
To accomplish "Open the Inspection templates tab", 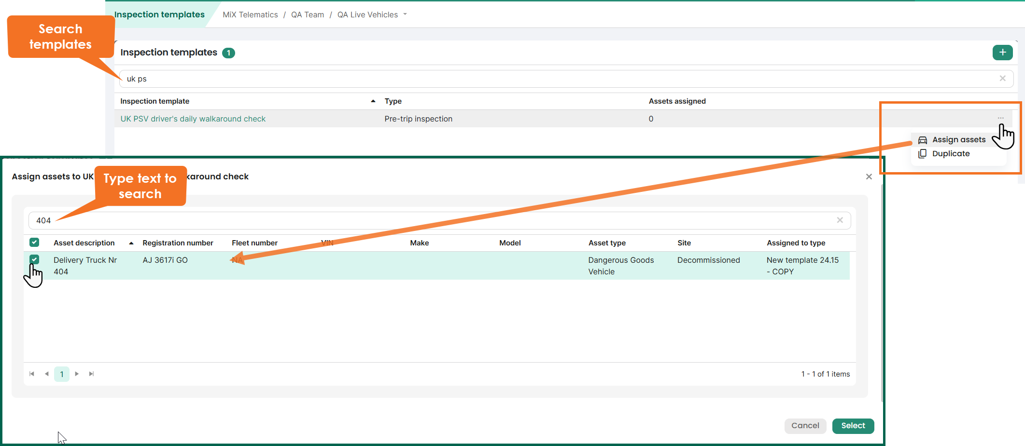I will point(159,14).
